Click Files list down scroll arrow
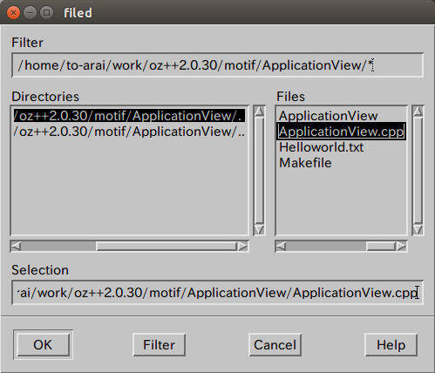Viewport: 435px width, 373px height. coord(418,229)
